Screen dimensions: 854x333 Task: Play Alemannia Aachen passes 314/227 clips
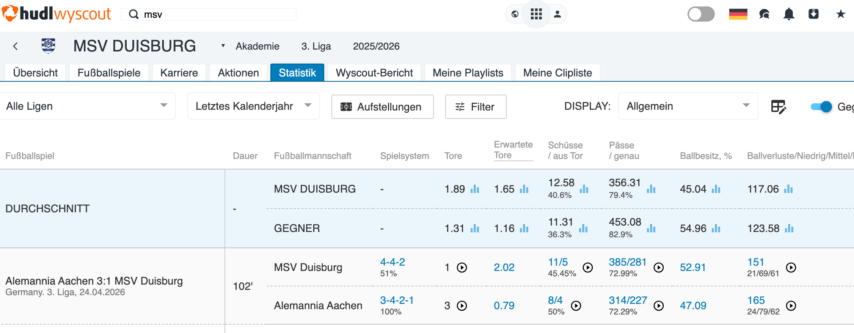[x=659, y=306]
